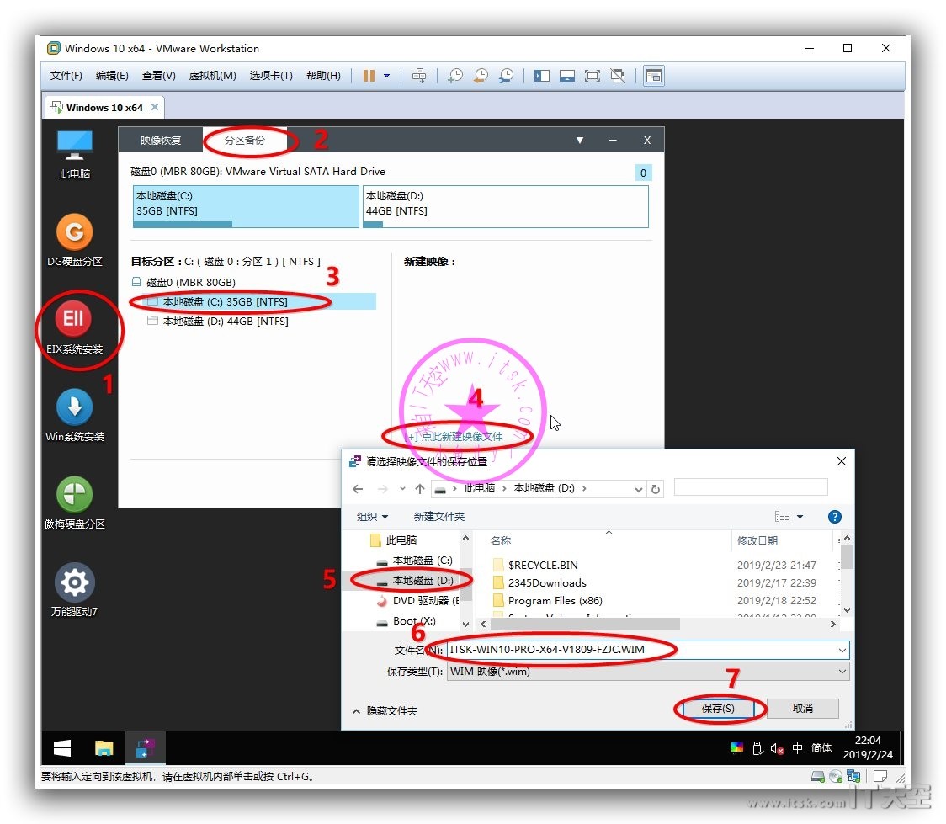This screenshot has height=824, width=946.
Task: Launch Win系统安装 desktop icon
Action: pos(75,416)
